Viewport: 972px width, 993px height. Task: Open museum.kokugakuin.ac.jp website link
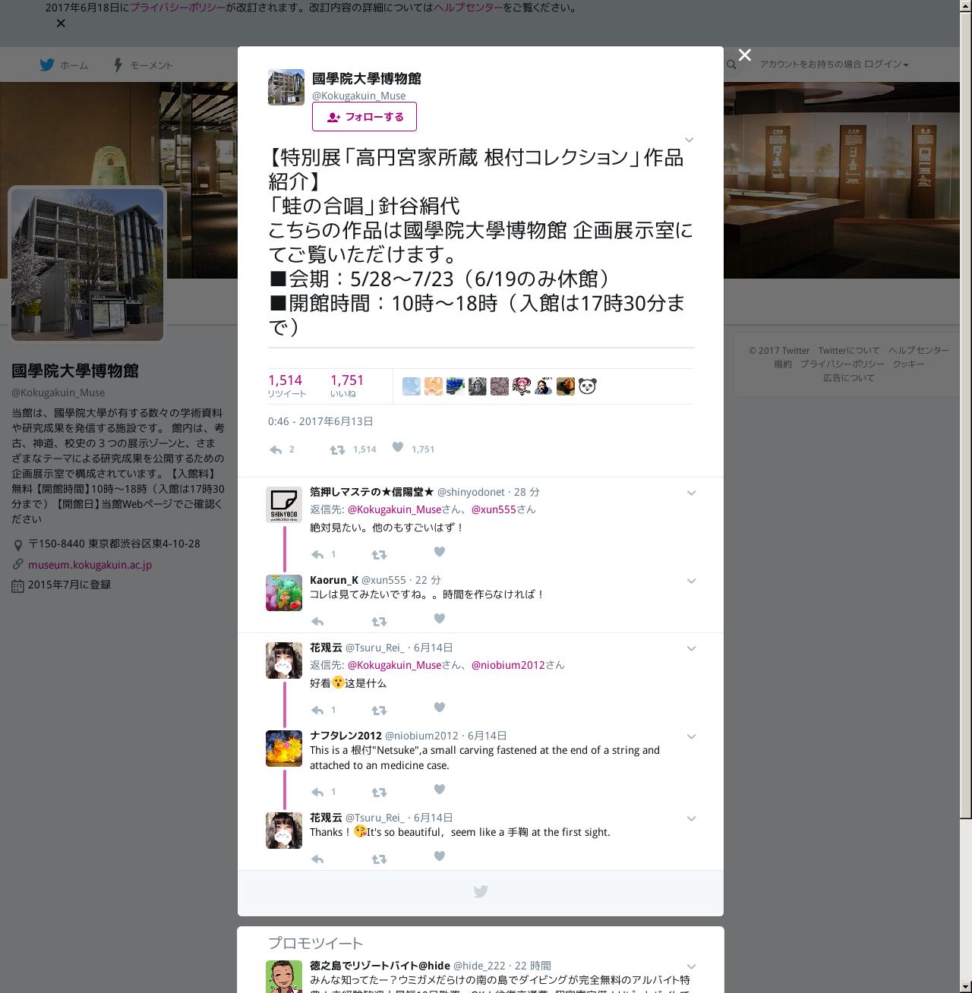[90, 565]
